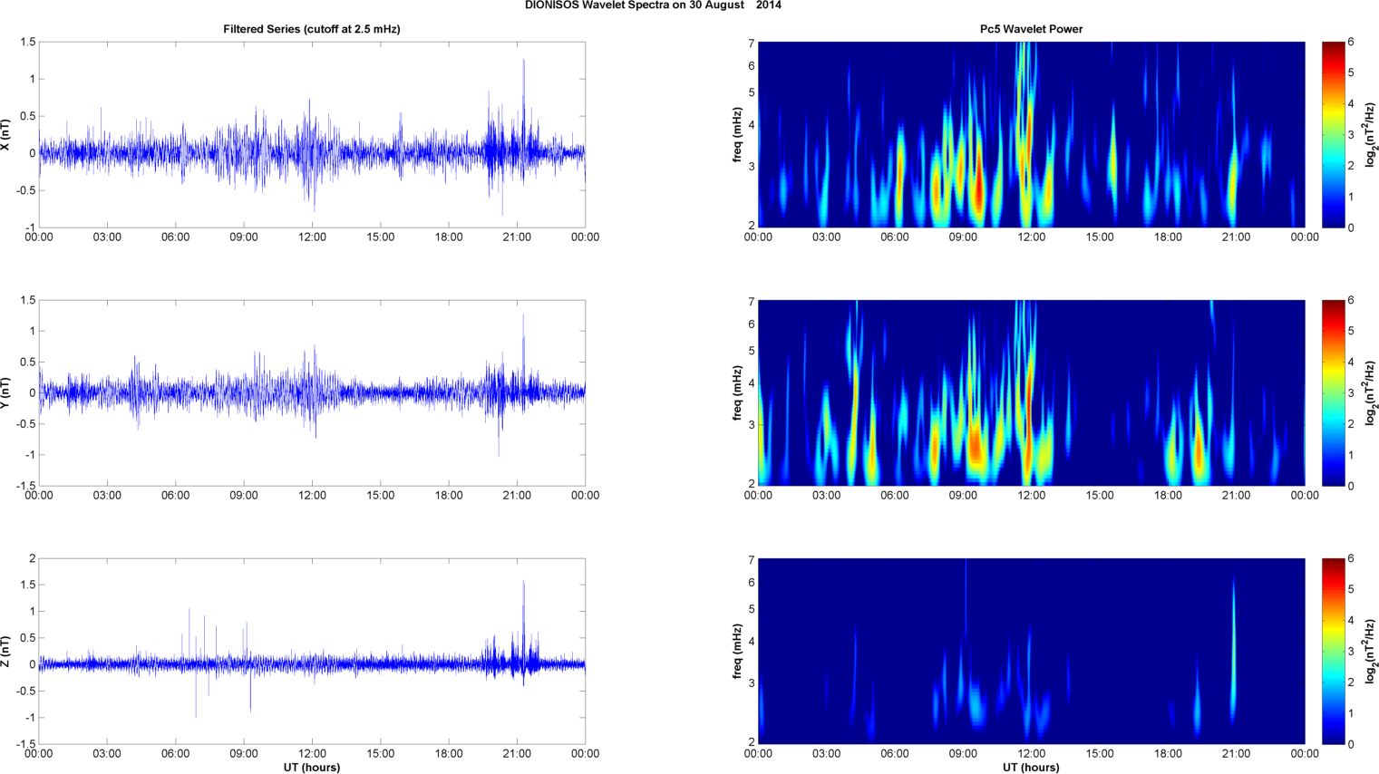This screenshot has width=1379, height=774.
Task: Click 'UT (hours)' label under the Z time series
Action: click(x=312, y=768)
